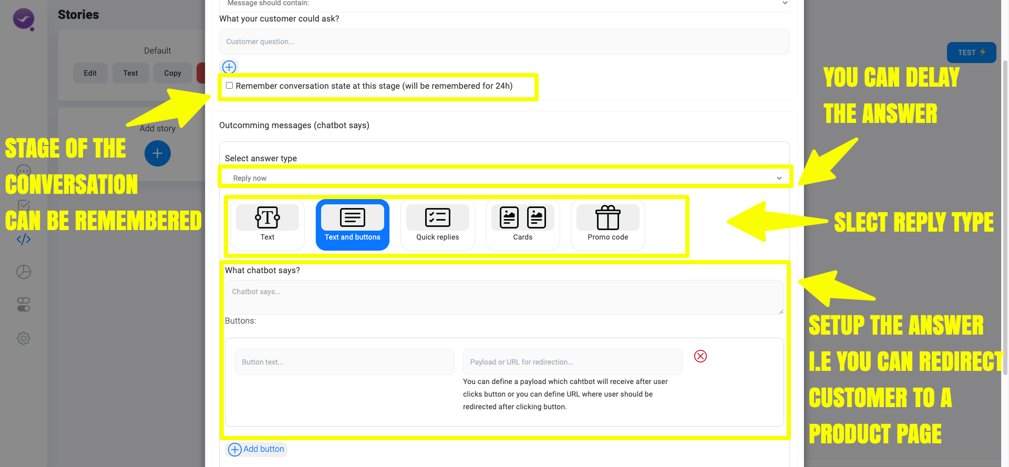
Task: Click the purple bird app logo
Action: tap(24, 19)
